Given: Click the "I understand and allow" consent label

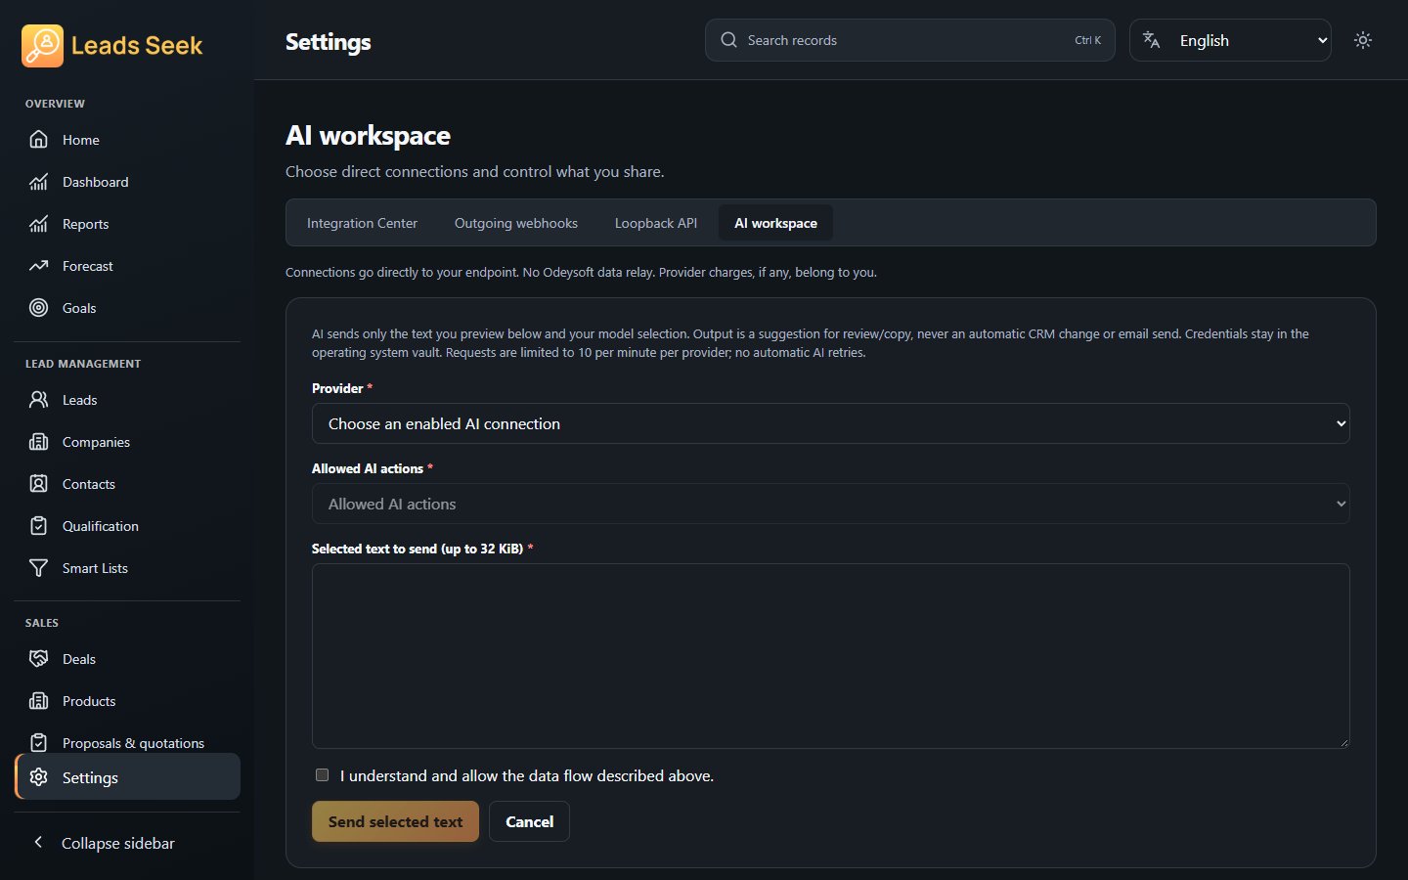Looking at the screenshot, I should click(x=527, y=775).
